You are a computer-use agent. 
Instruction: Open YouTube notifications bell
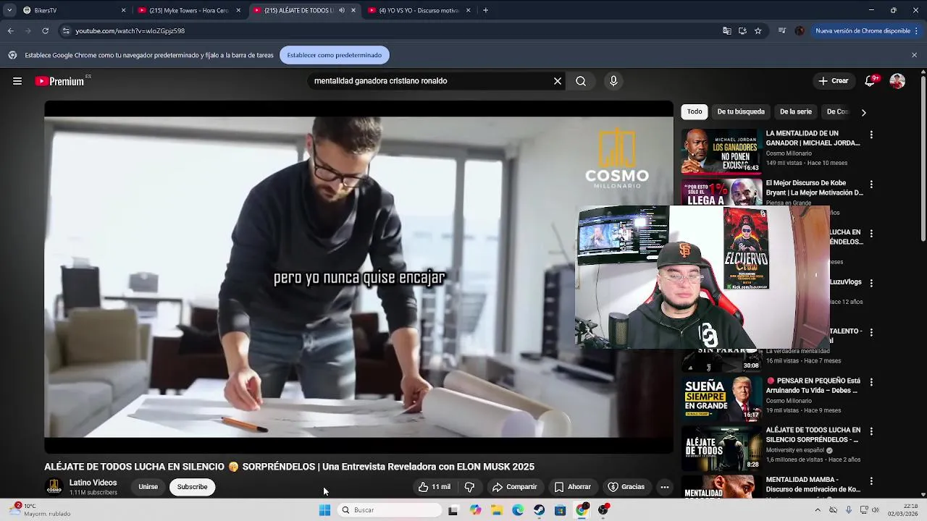[870, 81]
